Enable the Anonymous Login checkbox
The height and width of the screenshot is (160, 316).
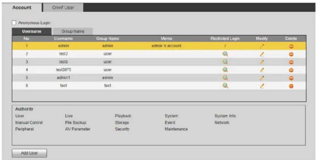coord(14,23)
